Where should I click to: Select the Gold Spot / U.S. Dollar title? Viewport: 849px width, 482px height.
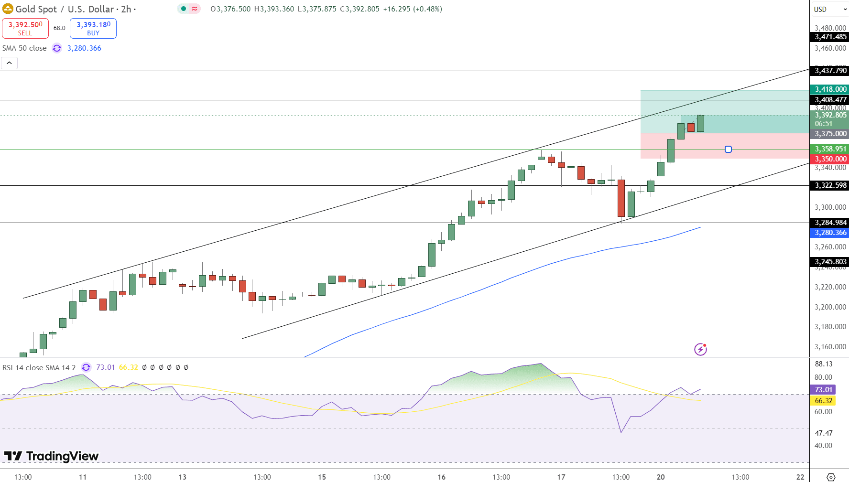coord(65,9)
